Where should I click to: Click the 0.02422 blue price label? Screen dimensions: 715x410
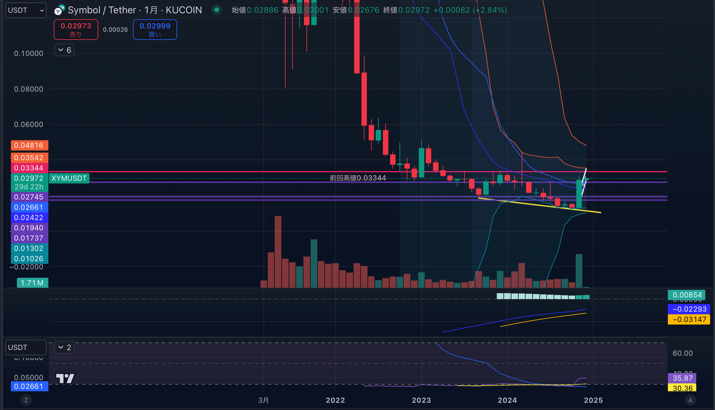pyautogui.click(x=29, y=218)
